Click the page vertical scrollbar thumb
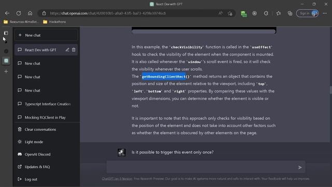 [x=330, y=90]
